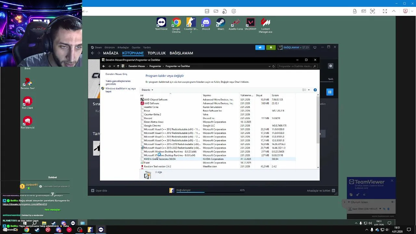Screen dimensions: 416x234
Task: Click Steam icon in the bottom taskbar
Action: pos(37,230)
